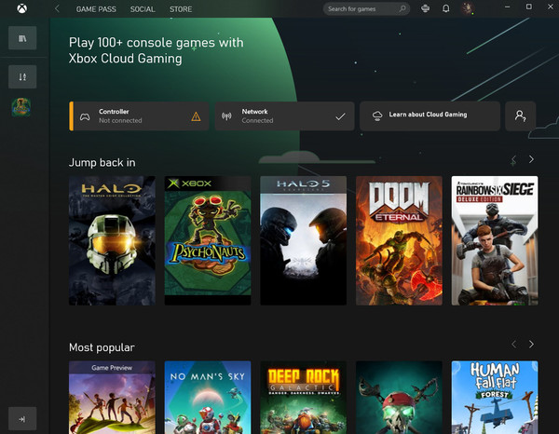Expand the sidebar with bottom arrow icon
The height and width of the screenshot is (434, 559).
click(x=22, y=419)
